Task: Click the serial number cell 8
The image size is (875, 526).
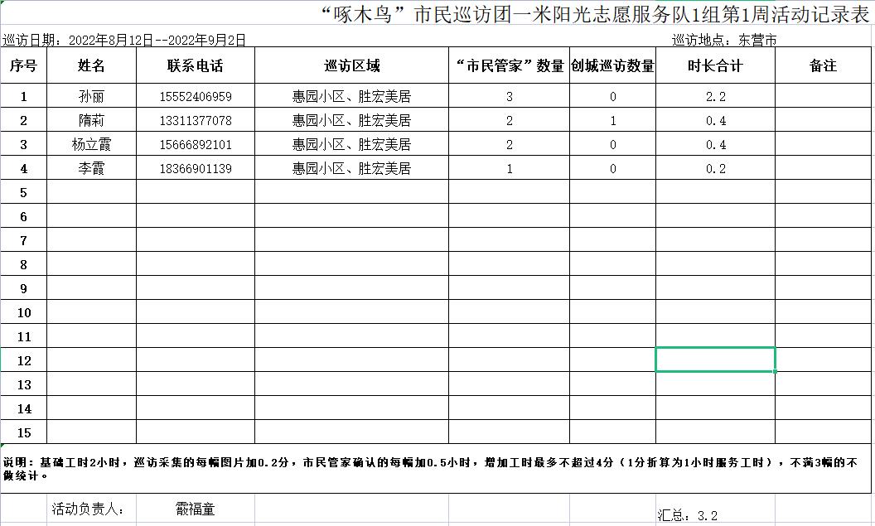Action: click(x=23, y=264)
